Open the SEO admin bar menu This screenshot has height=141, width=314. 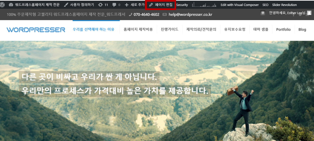point(265,5)
